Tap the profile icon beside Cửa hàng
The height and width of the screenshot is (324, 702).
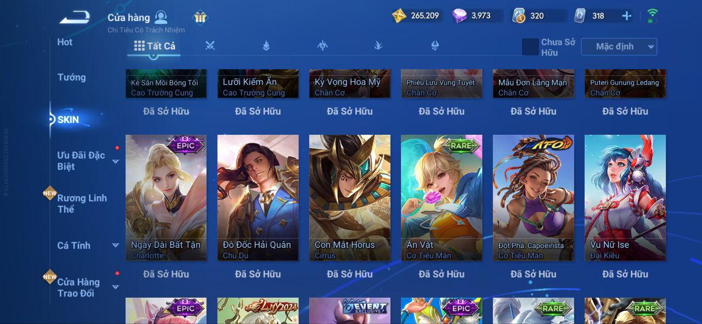click(161, 17)
